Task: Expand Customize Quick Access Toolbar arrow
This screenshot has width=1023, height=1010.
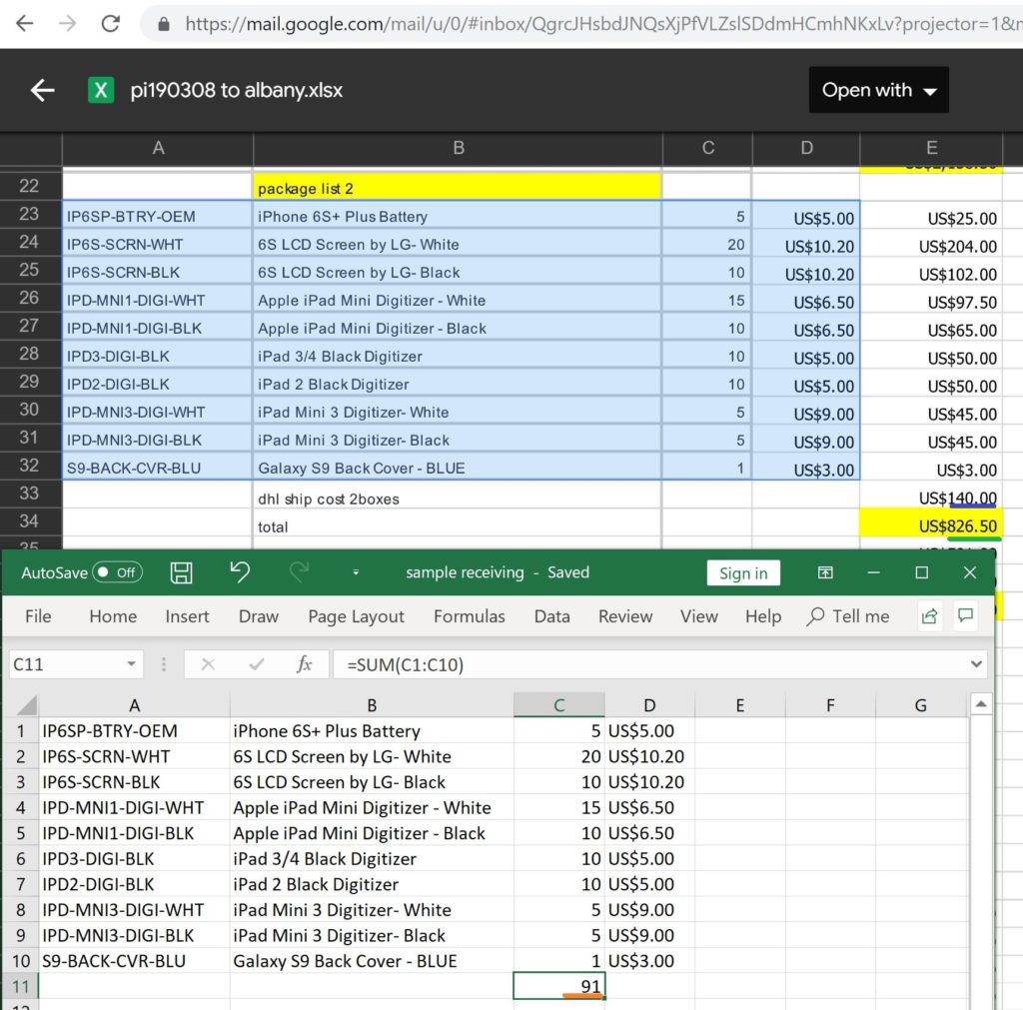Action: [x=356, y=572]
